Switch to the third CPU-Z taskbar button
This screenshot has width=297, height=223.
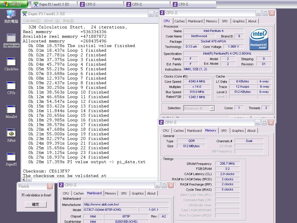(193, 4)
